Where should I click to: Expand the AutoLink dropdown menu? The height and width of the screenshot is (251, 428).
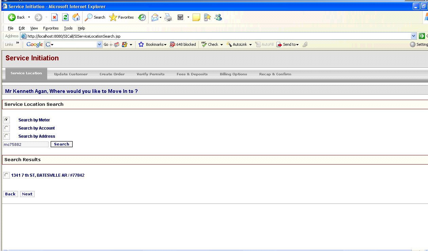pos(250,44)
